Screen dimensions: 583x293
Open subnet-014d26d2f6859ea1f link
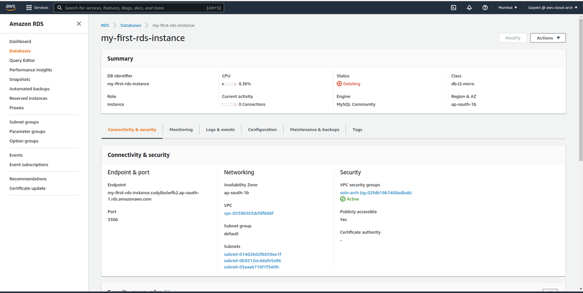pos(253,254)
